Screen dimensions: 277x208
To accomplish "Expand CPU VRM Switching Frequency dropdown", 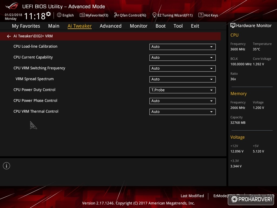I will [183, 69].
